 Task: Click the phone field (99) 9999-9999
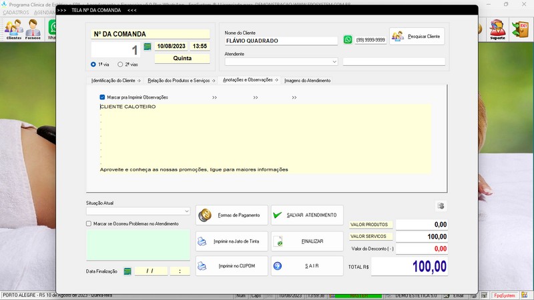370,40
